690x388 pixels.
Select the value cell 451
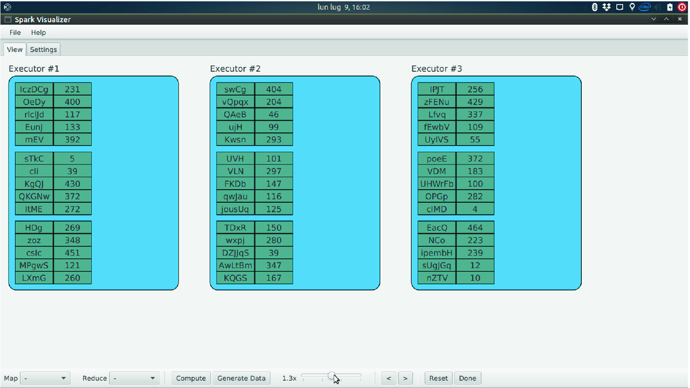point(72,253)
